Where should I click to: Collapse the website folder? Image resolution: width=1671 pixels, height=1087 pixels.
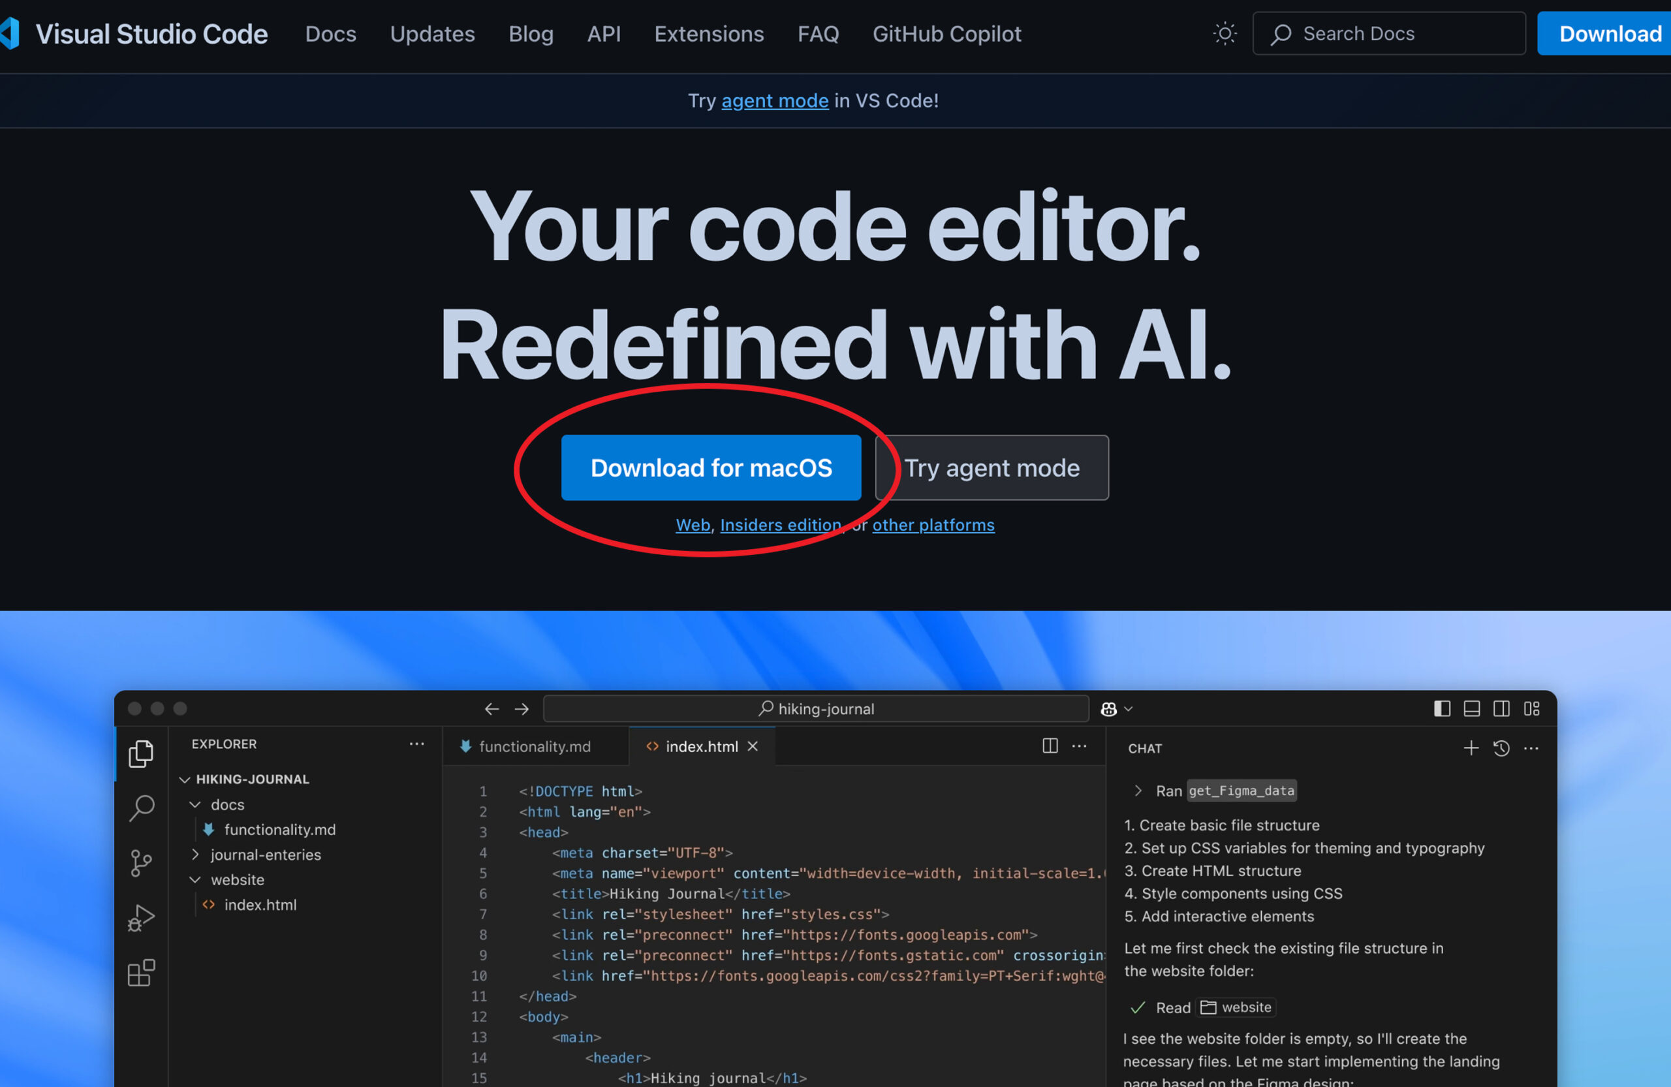(195, 880)
